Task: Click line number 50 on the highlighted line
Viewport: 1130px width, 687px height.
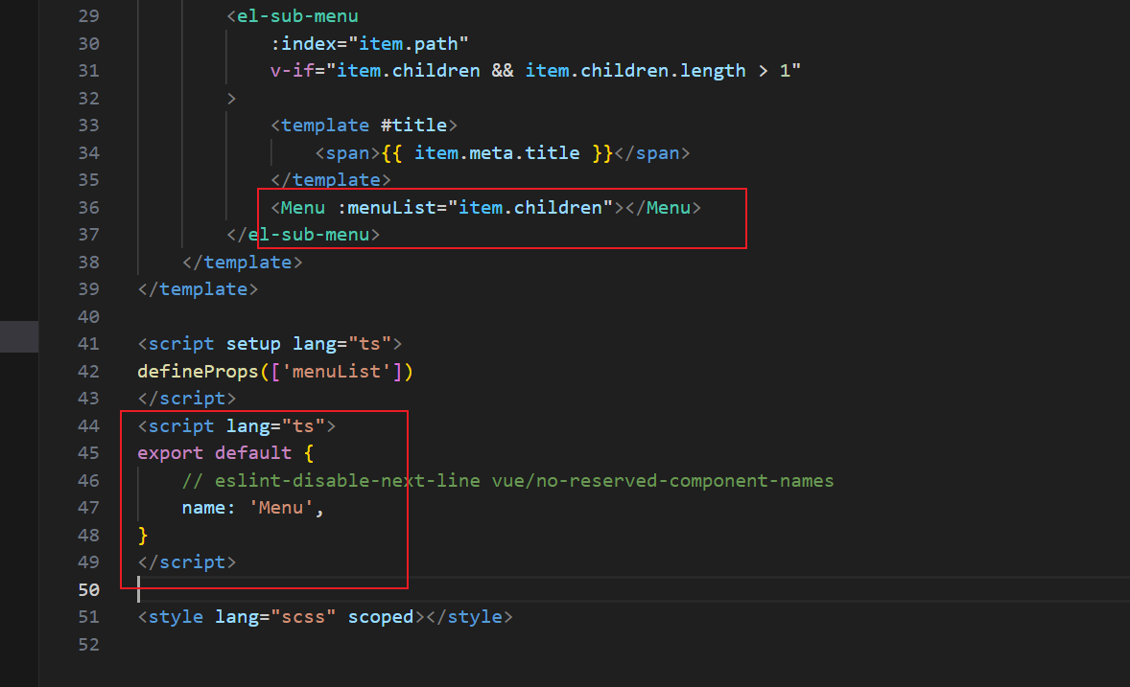Action: [x=88, y=590]
